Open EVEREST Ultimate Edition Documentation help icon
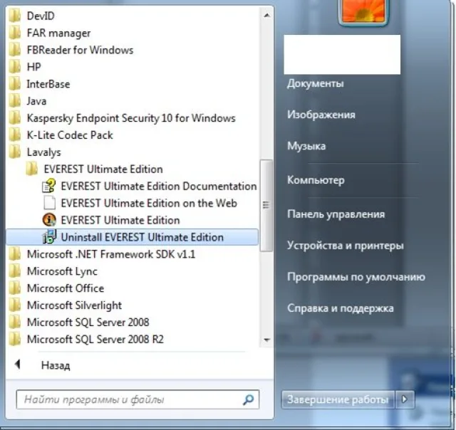The image size is (456, 430). pyautogui.click(x=49, y=186)
